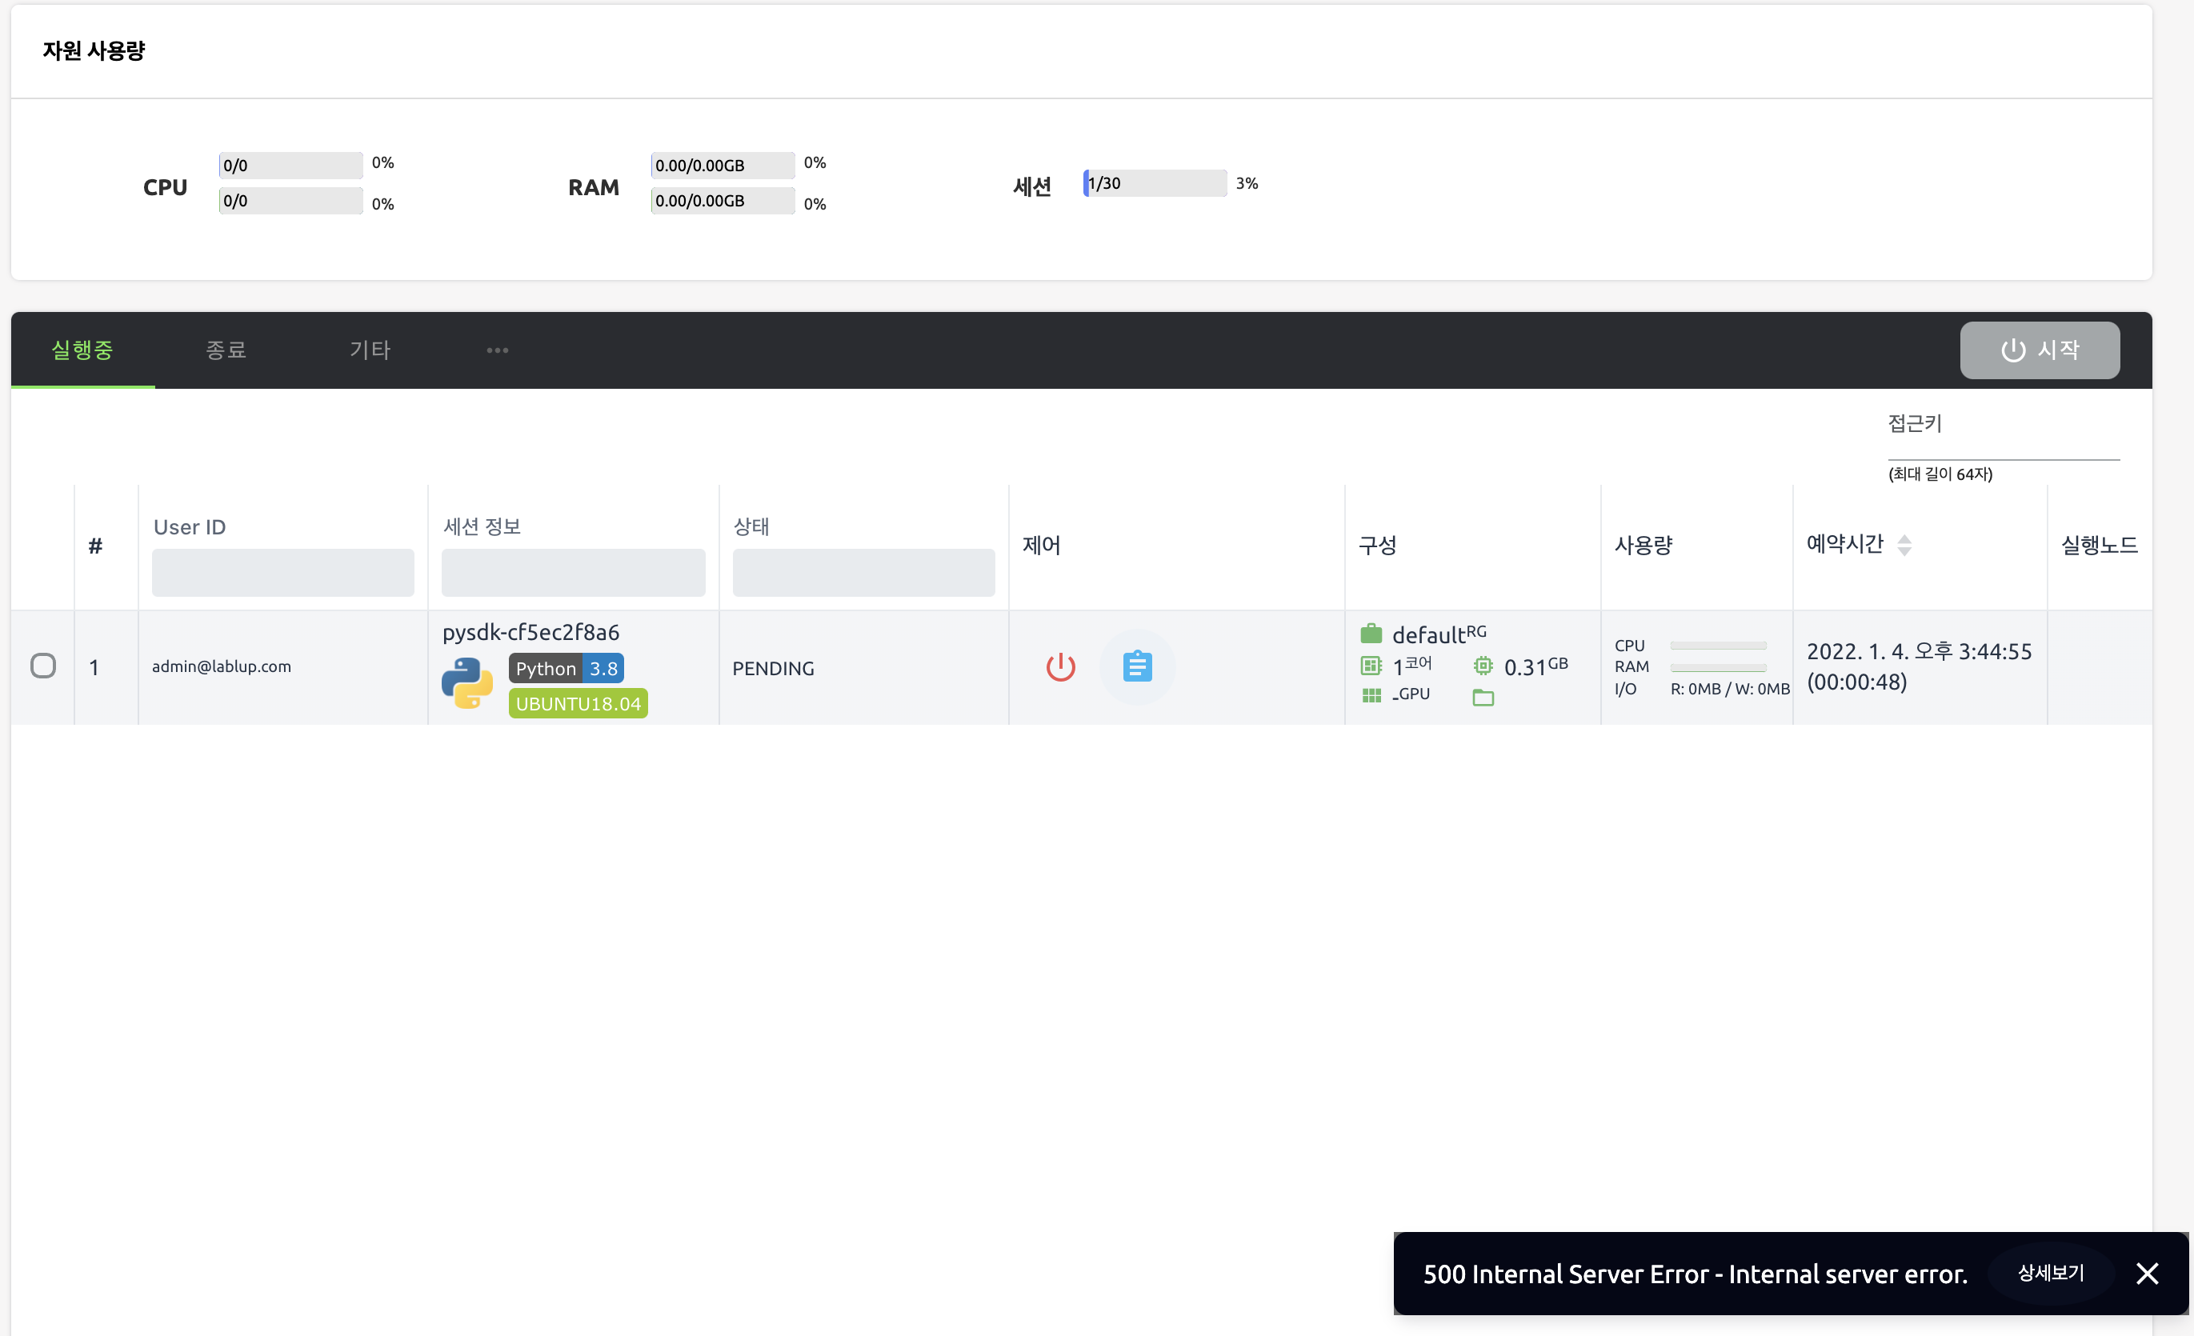This screenshot has height=1336, width=2194.
Task: Open the green folder icon in 구성 column
Action: [x=1482, y=698]
